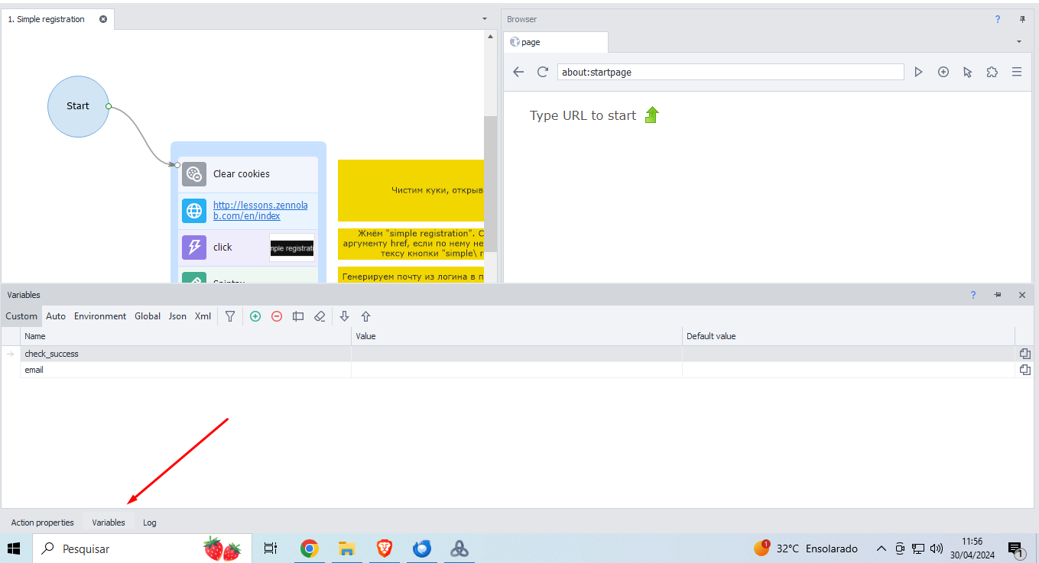Select the Clear cookies action icon
This screenshot has height=563, width=1039.
coord(194,174)
